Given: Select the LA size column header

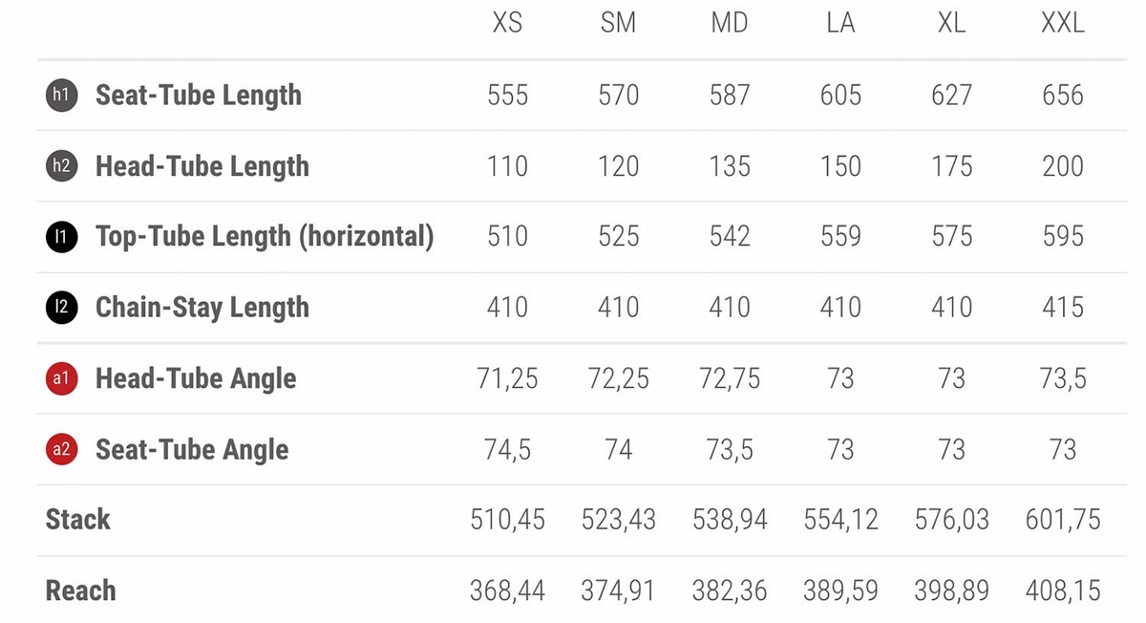Looking at the screenshot, I should coord(840,23).
